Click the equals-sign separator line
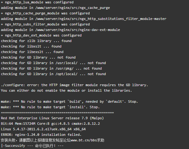The height and width of the screenshot is (149, 189). click(x=57, y=113)
